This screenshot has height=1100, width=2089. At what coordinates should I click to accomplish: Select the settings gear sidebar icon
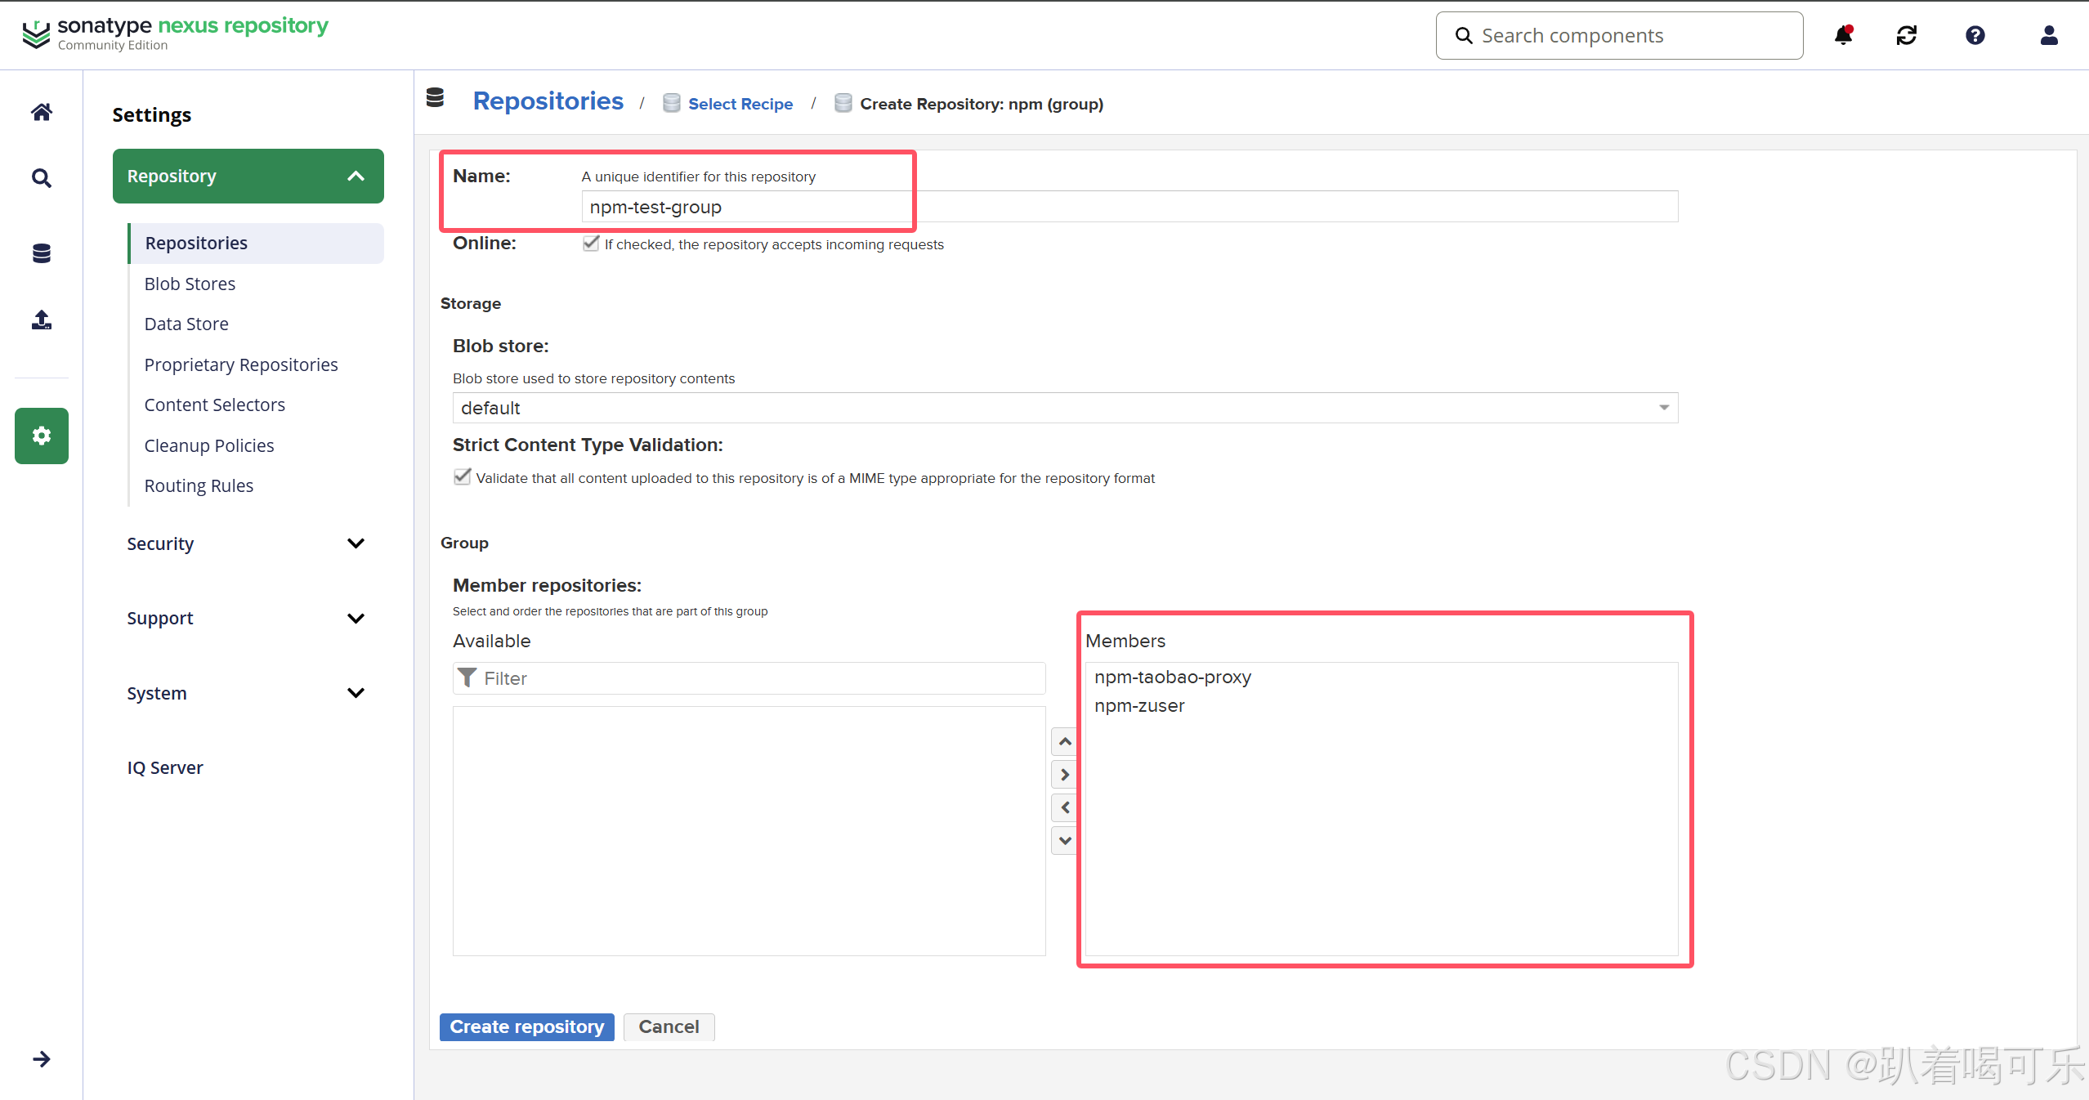point(42,436)
